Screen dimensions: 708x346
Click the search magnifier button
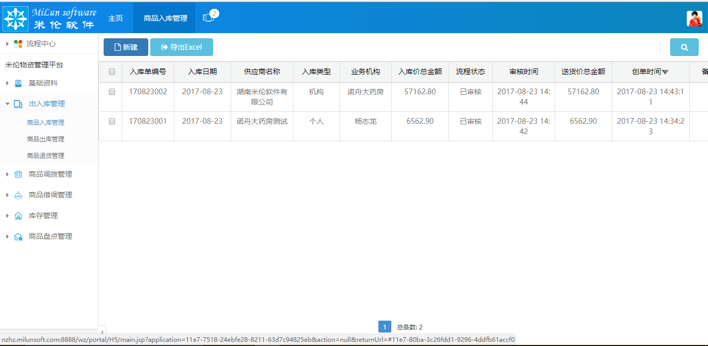point(684,47)
